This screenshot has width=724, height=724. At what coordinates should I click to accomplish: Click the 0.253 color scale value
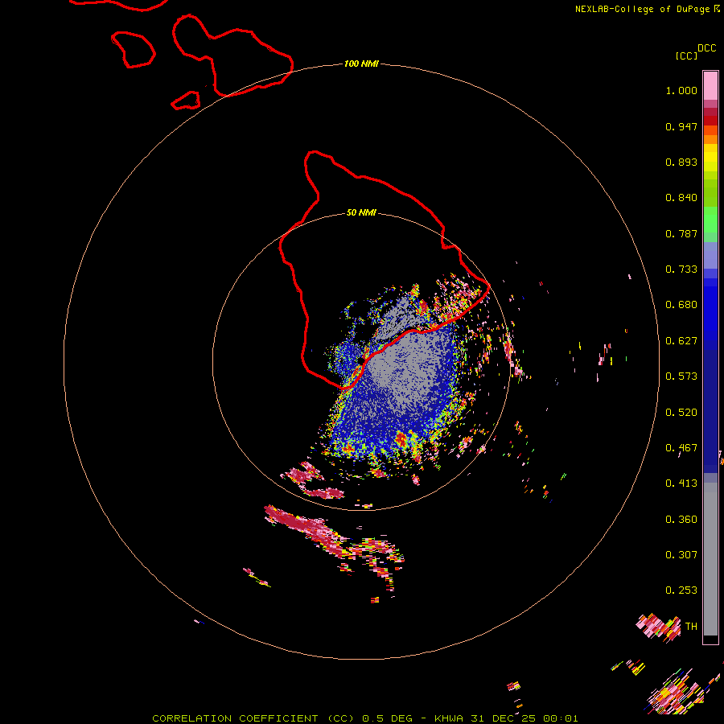coord(681,590)
